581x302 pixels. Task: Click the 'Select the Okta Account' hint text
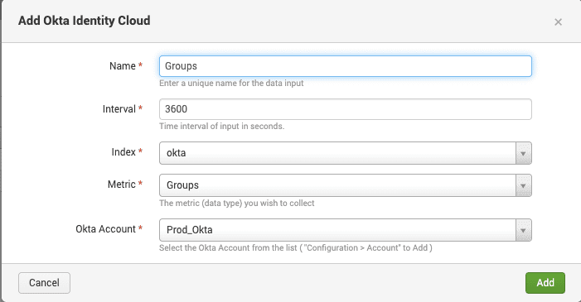click(296, 248)
